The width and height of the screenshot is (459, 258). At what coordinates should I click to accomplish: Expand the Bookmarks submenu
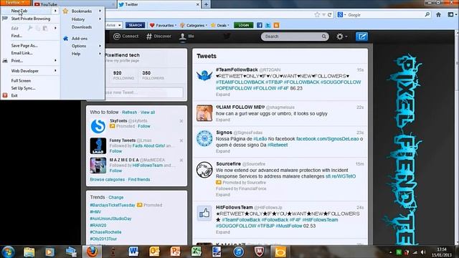(x=82, y=11)
